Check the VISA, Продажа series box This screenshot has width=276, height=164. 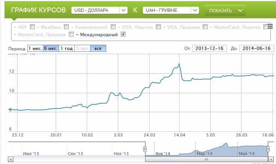pos(205,27)
